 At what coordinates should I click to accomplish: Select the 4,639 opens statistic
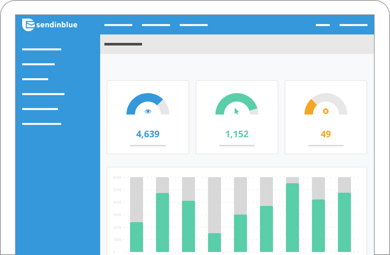[x=148, y=134]
